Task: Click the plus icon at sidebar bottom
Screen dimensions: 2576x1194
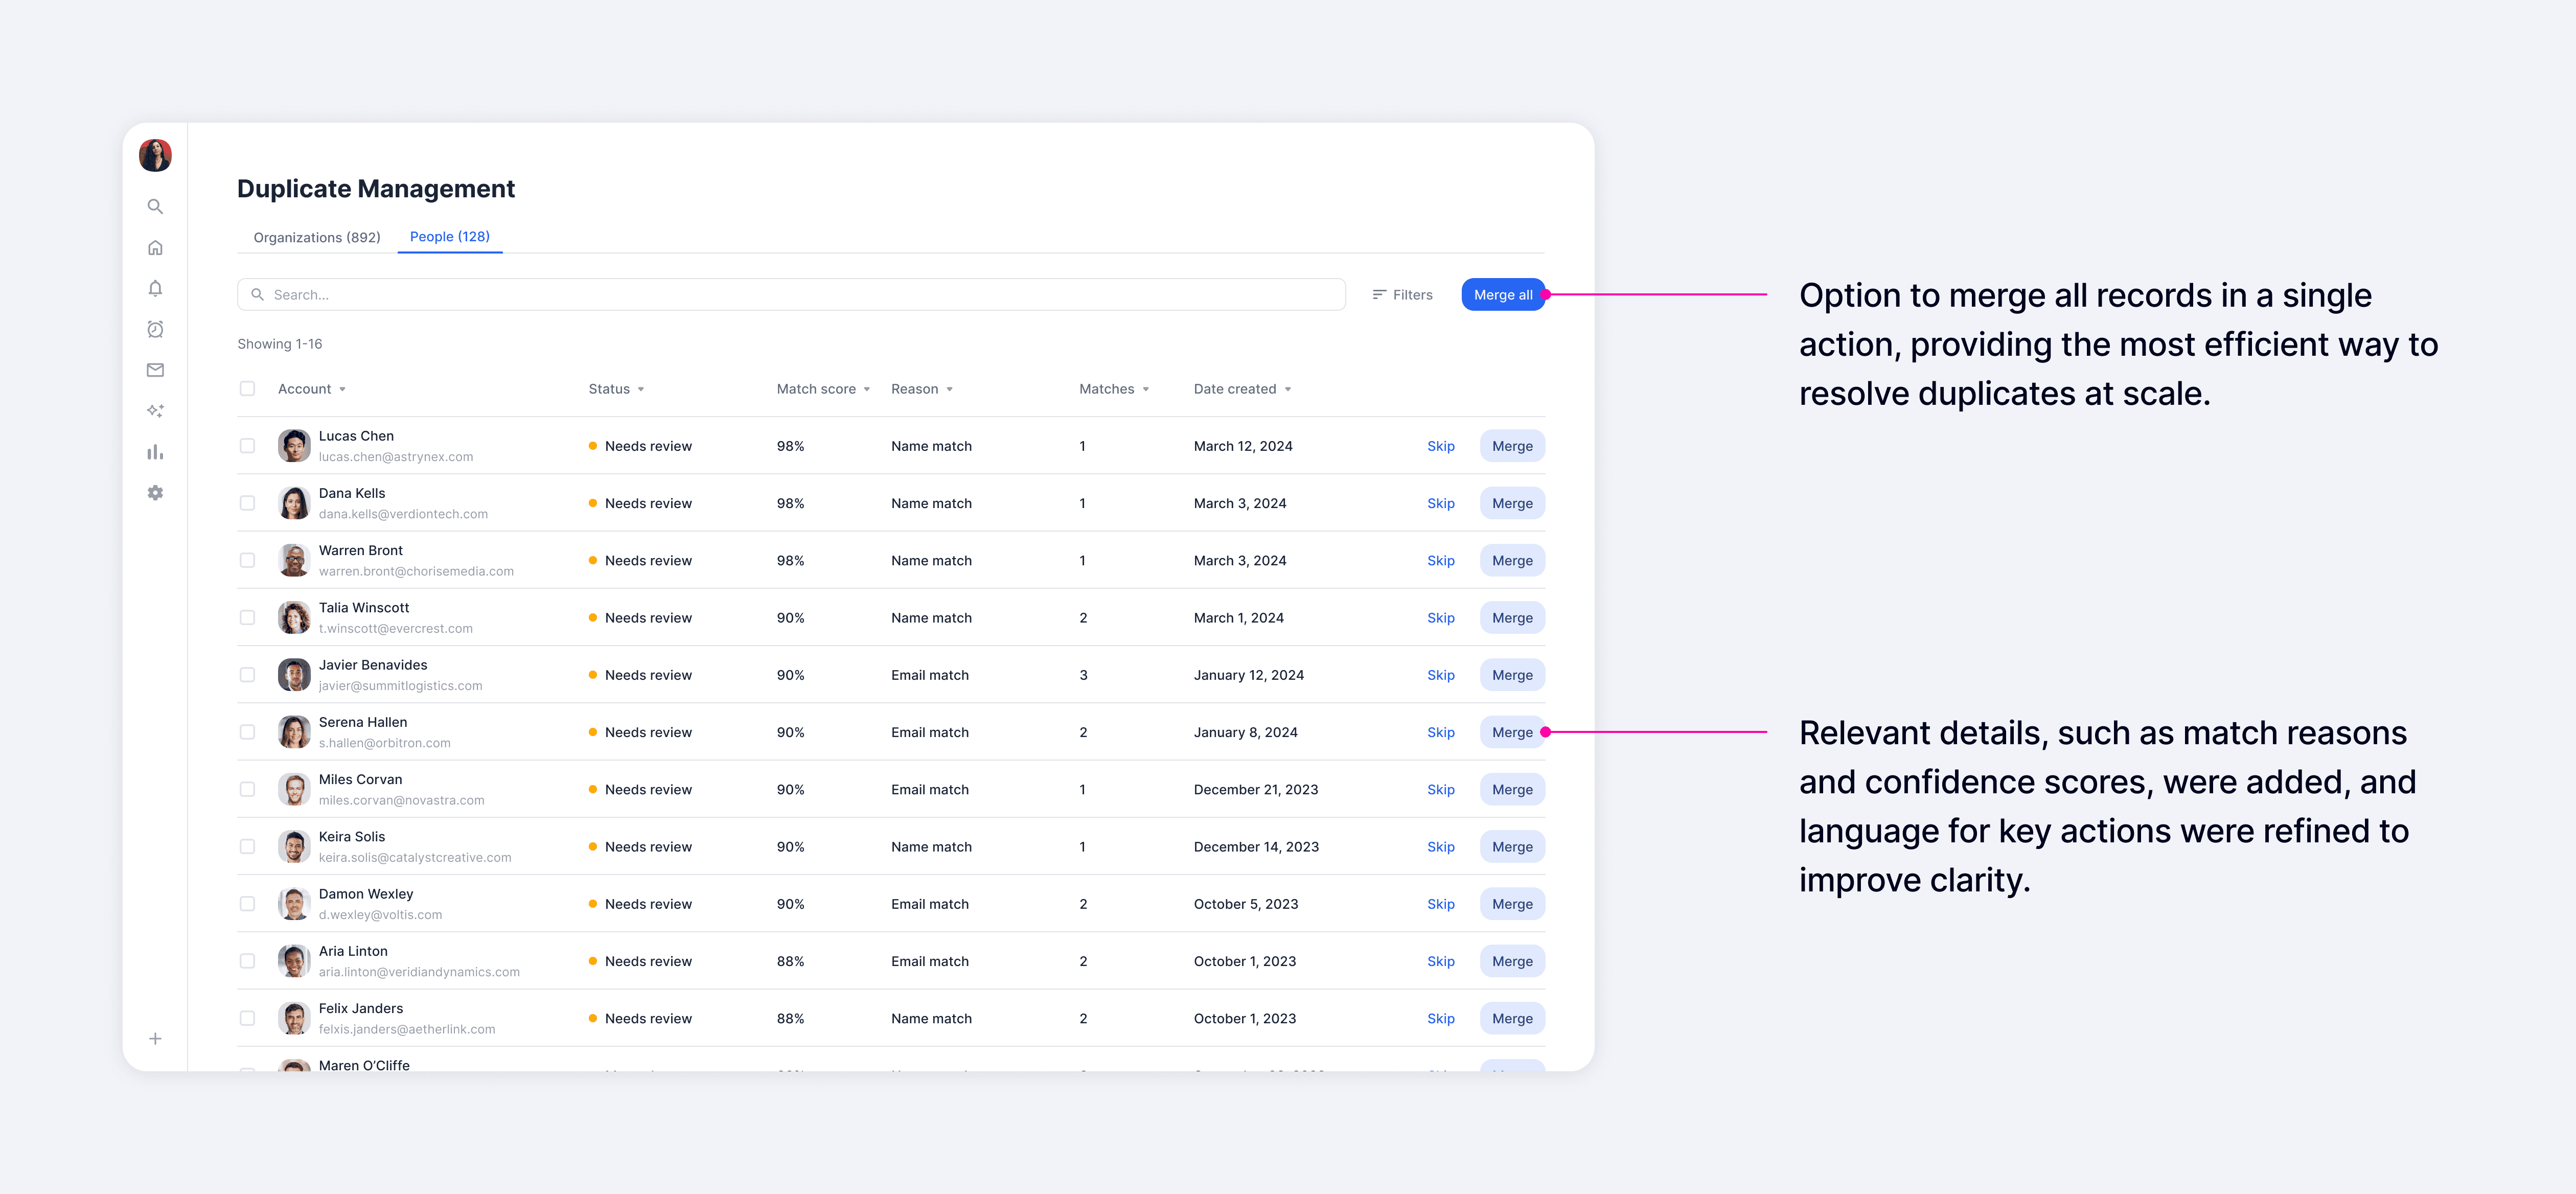Action: click(x=155, y=1039)
